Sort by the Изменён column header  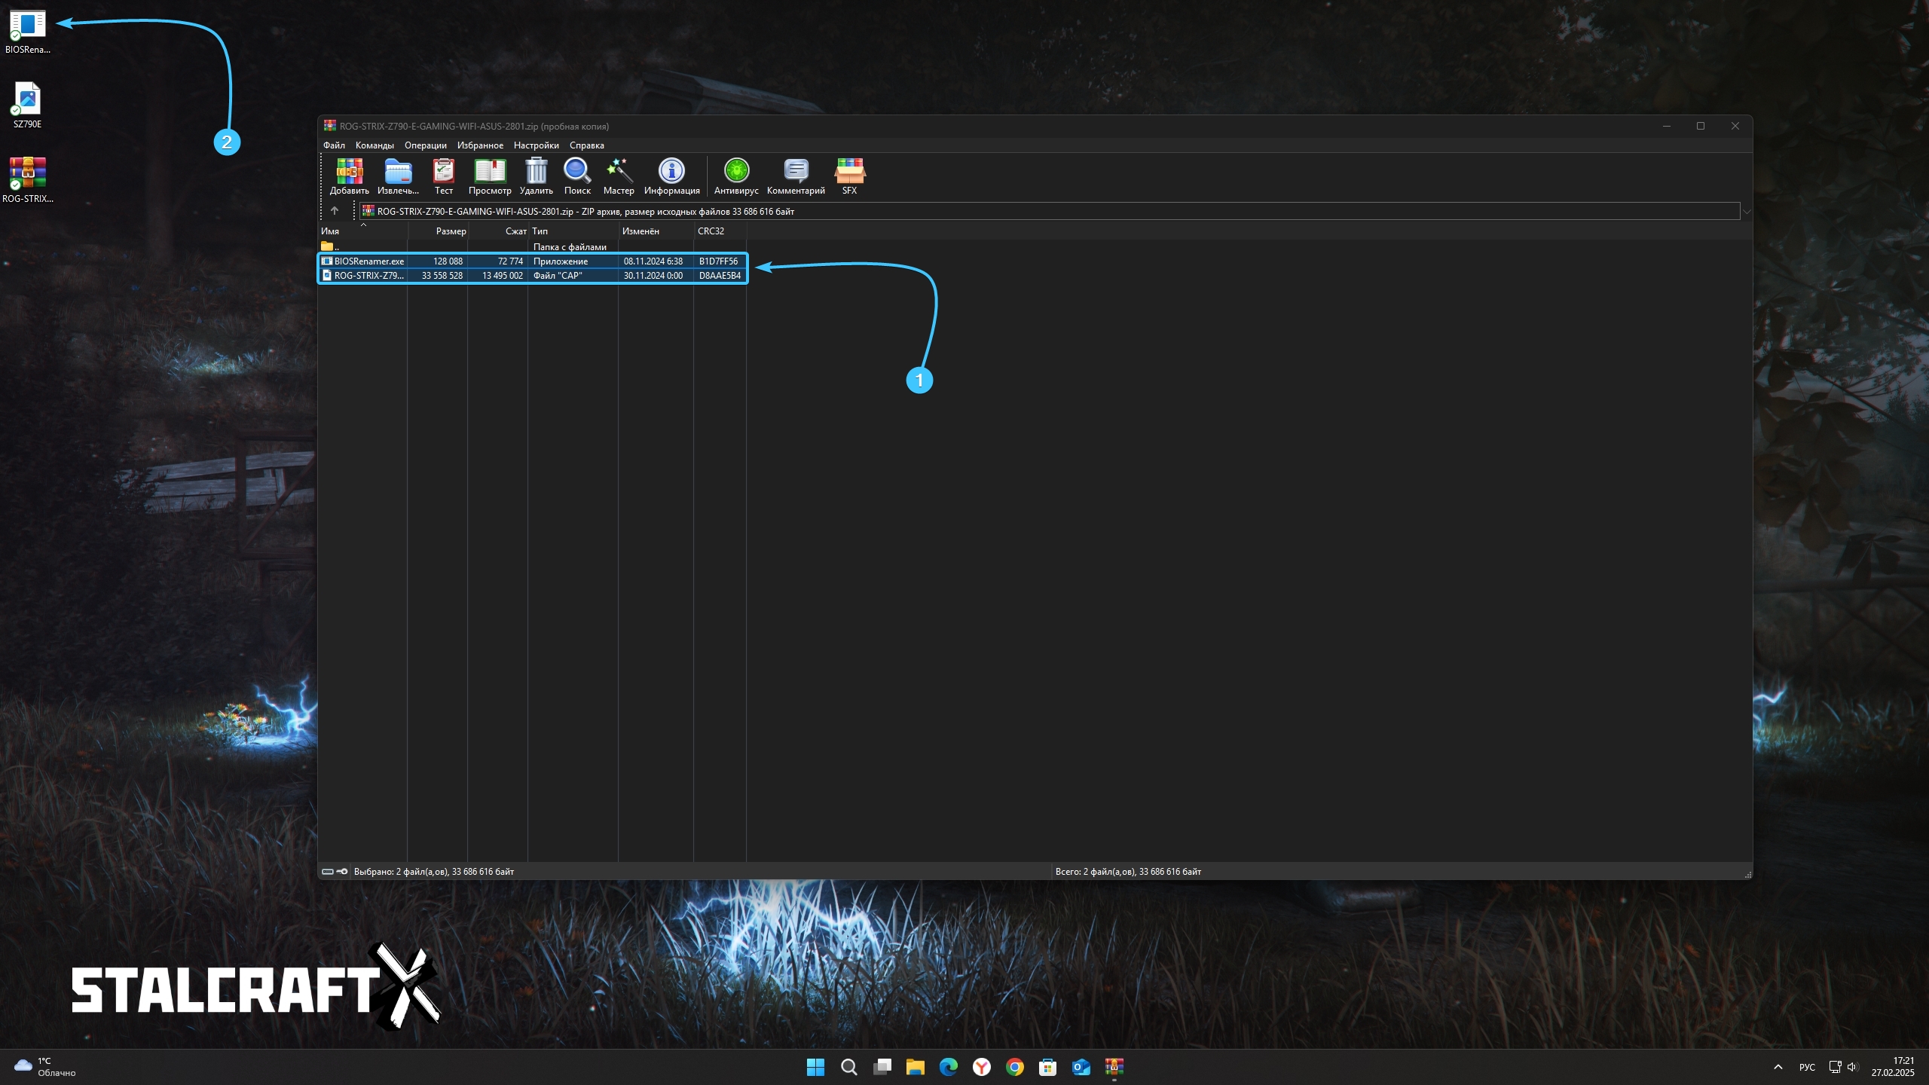656,231
